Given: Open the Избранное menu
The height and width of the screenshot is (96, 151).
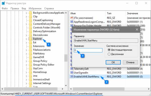Looking at the screenshot, I should [35, 9].
